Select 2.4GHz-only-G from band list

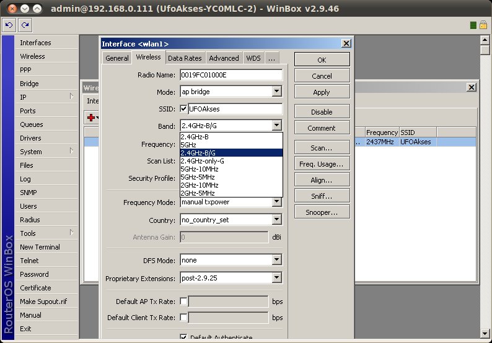point(202,160)
